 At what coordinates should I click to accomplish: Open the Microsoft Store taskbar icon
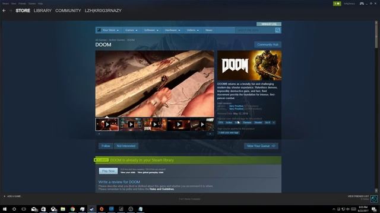pos(43,209)
